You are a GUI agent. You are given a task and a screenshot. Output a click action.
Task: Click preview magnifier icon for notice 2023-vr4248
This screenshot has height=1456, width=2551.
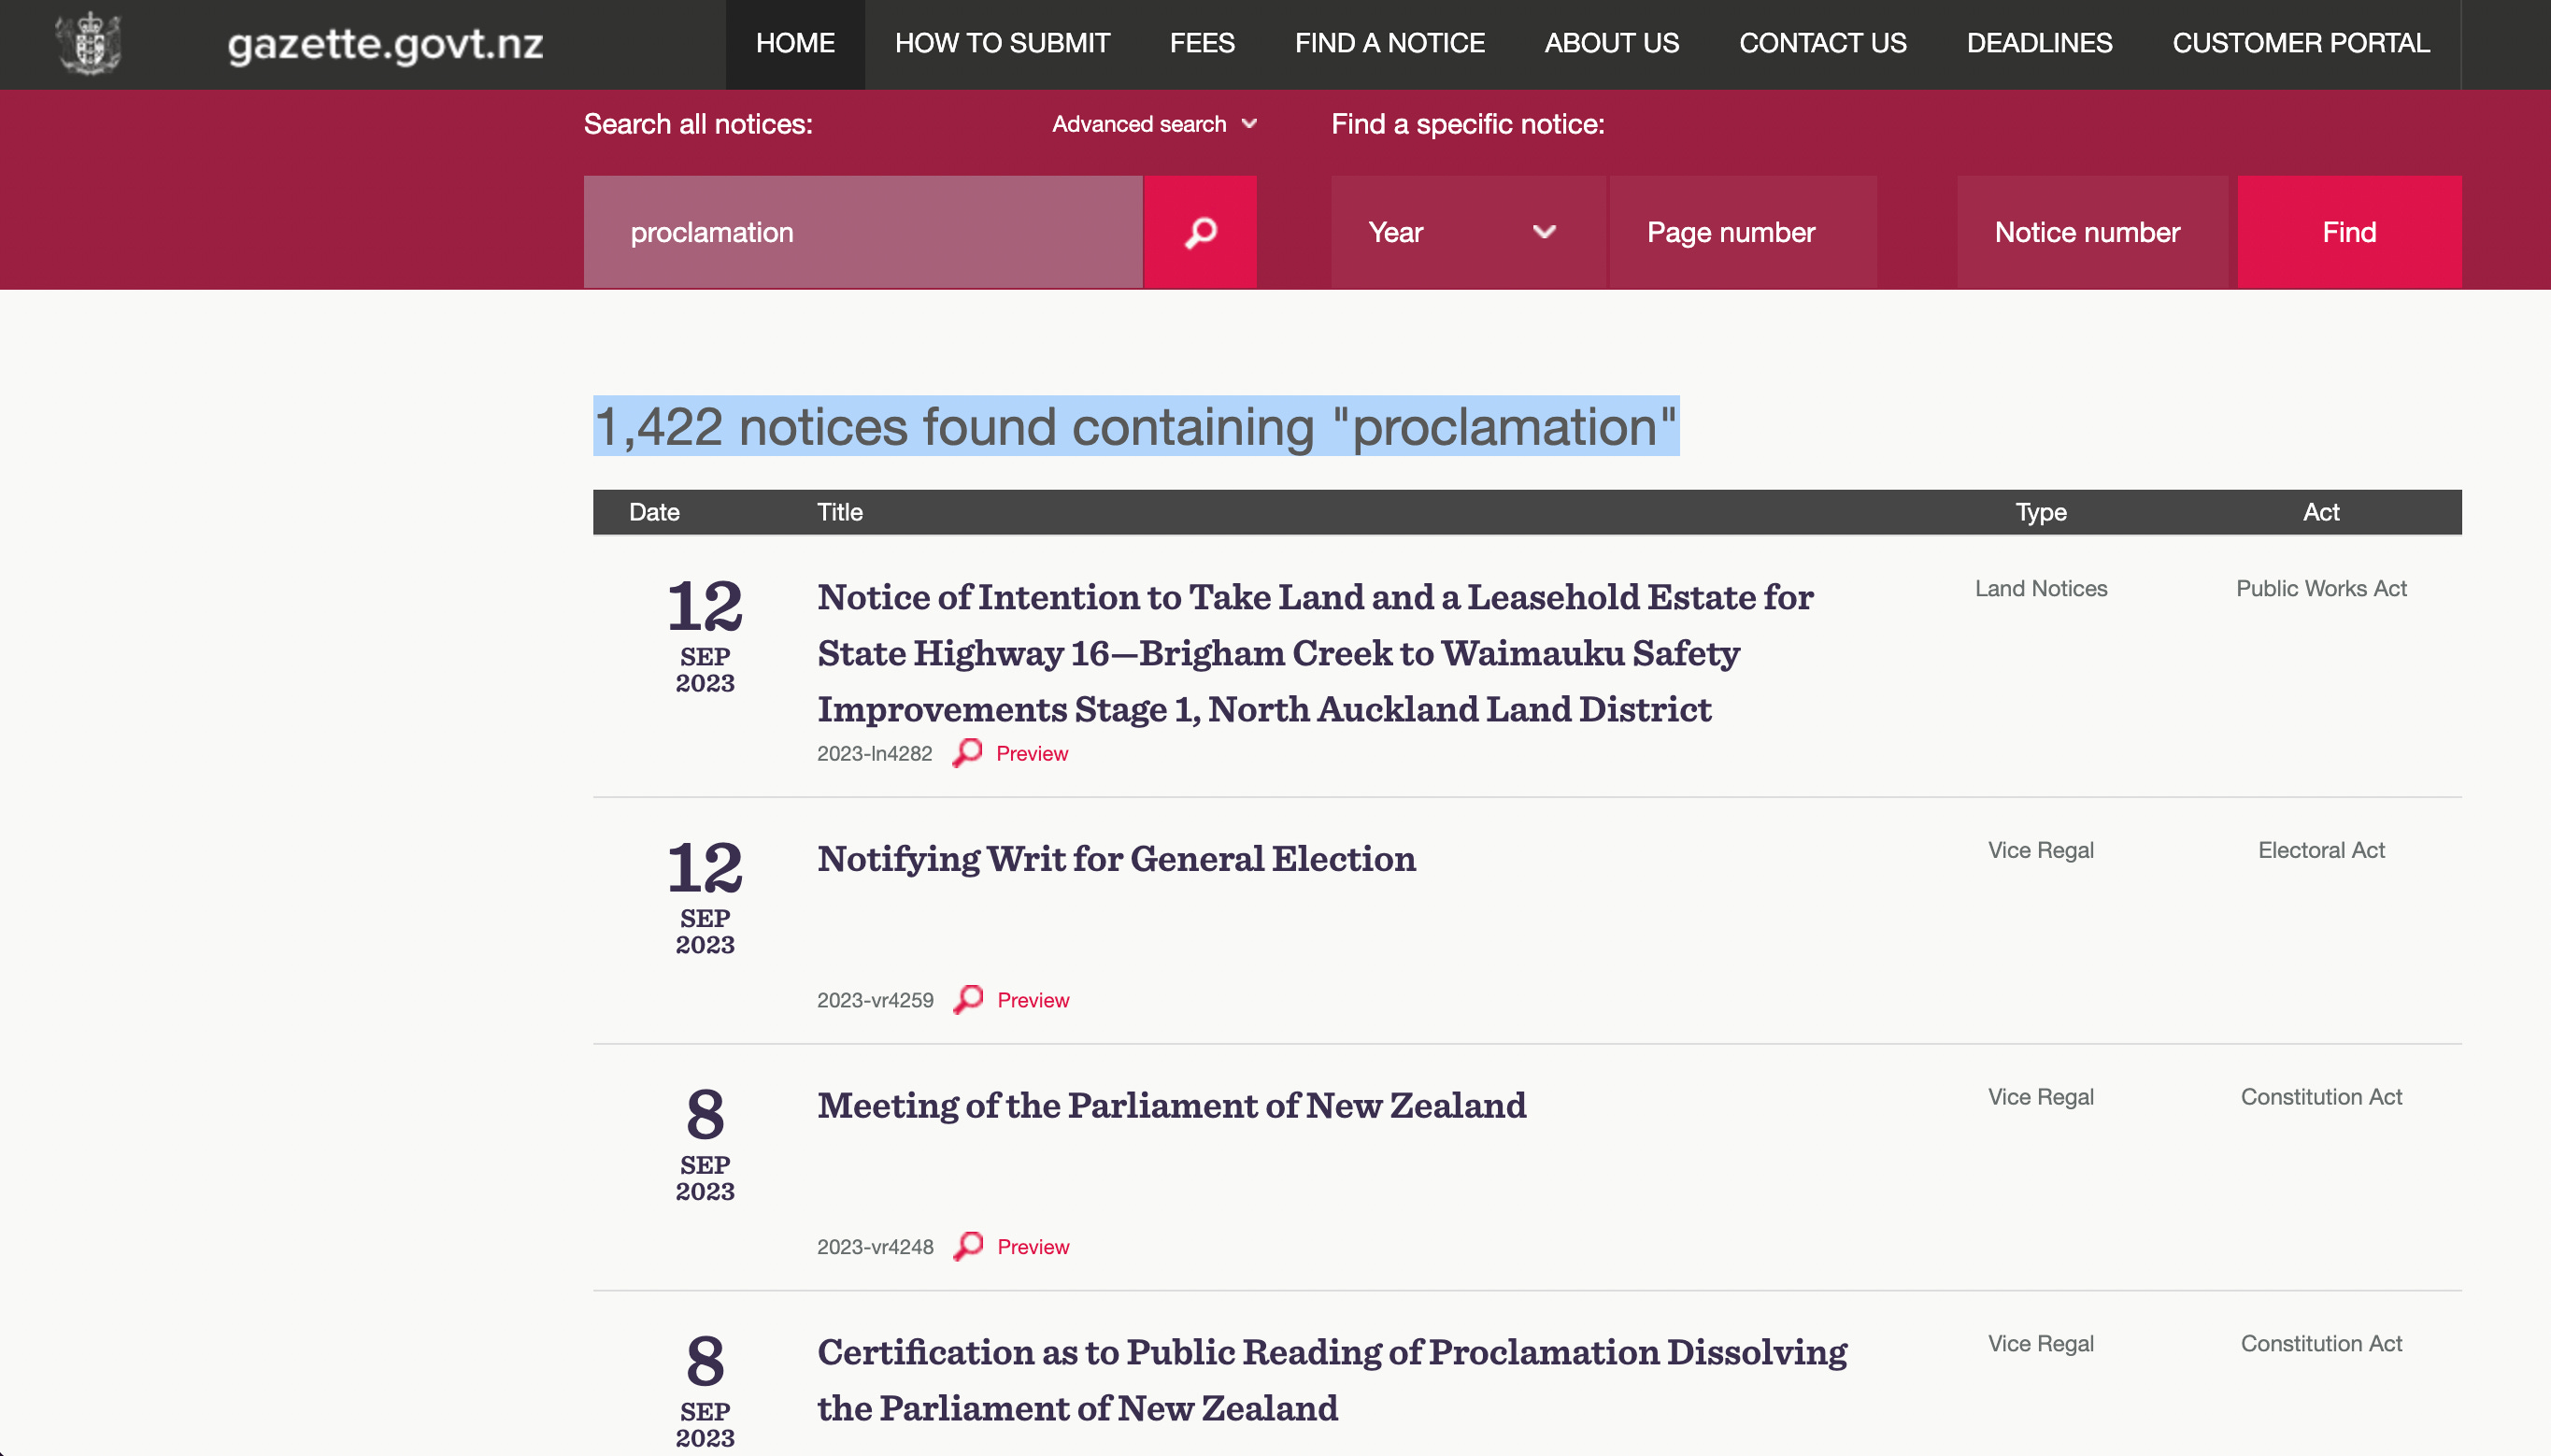click(968, 1246)
